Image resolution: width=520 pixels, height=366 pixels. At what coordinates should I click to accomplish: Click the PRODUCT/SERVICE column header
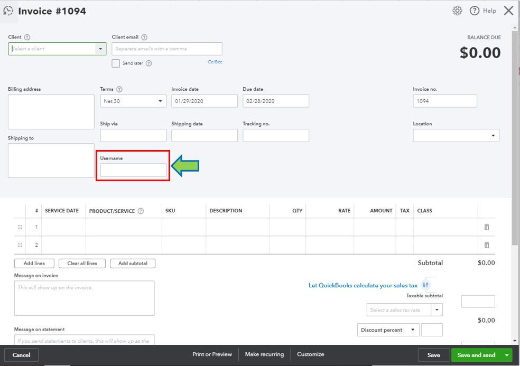pyautogui.click(x=112, y=211)
